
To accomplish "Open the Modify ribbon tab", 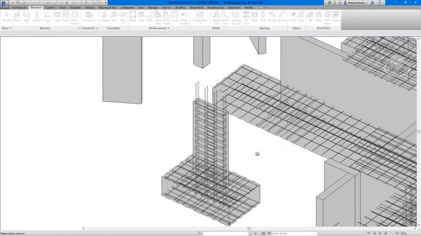I will tap(249, 8).
